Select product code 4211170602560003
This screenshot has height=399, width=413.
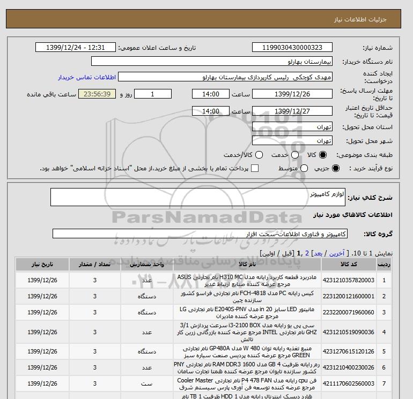tap(349, 383)
